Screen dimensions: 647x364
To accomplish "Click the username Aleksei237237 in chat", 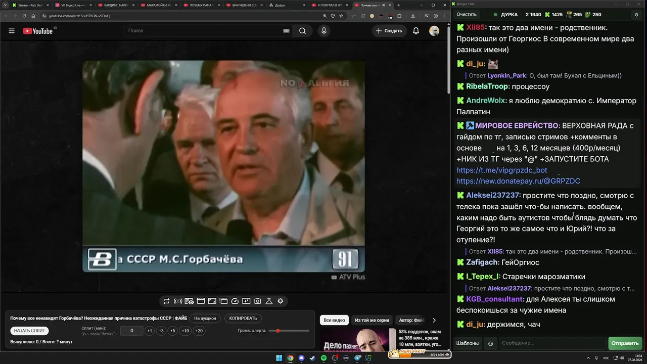I will (x=493, y=196).
